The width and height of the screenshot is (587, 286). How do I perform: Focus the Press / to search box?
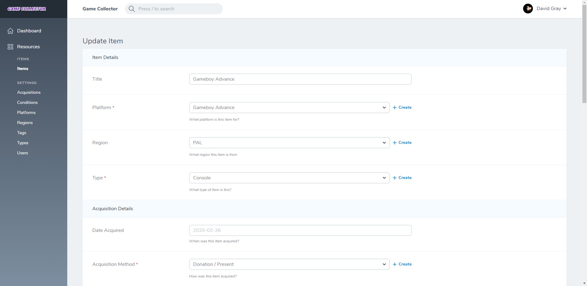[x=174, y=9]
